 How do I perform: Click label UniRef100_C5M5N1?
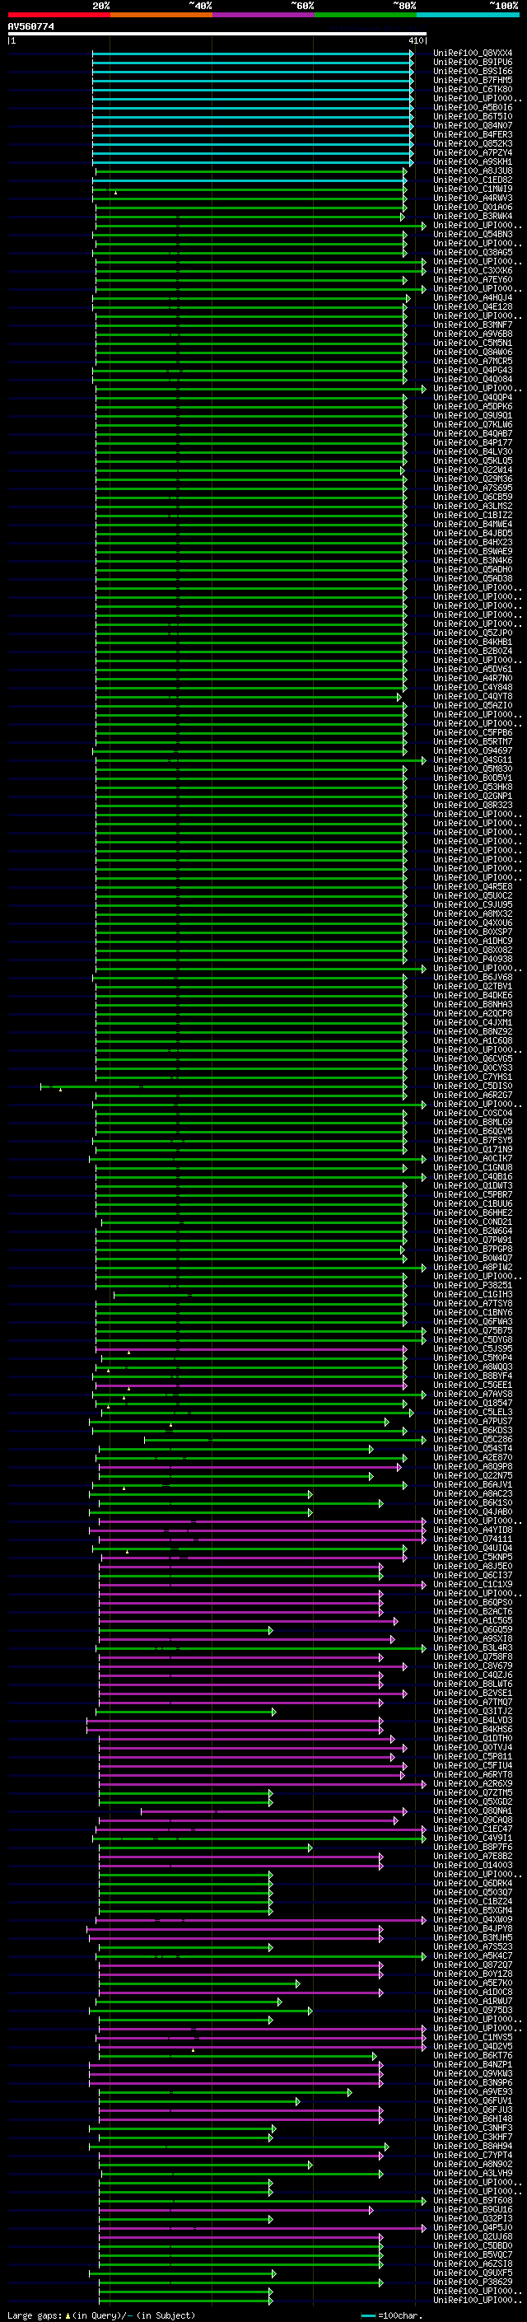tap(473, 343)
